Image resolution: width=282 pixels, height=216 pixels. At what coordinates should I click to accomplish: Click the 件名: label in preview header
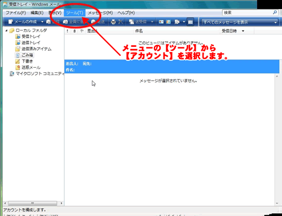(x=70, y=70)
